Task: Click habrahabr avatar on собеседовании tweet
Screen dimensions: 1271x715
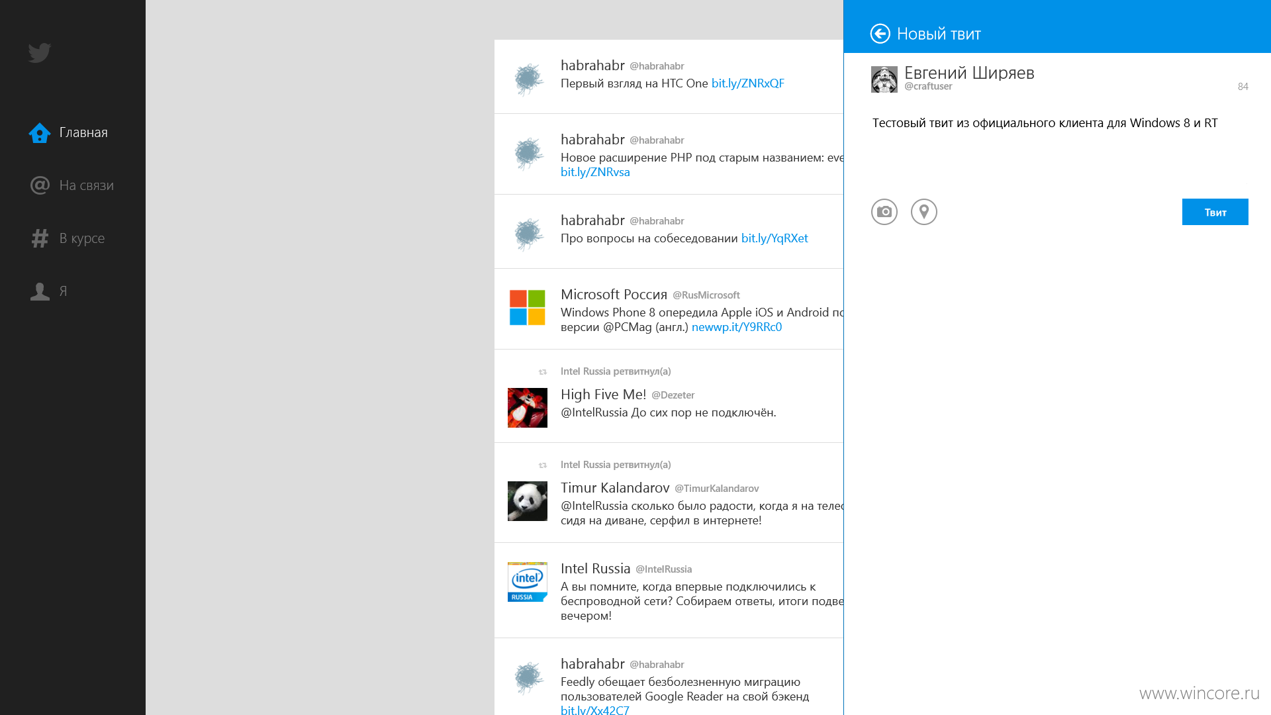Action: [528, 234]
